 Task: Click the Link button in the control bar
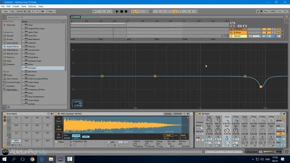(5, 11)
